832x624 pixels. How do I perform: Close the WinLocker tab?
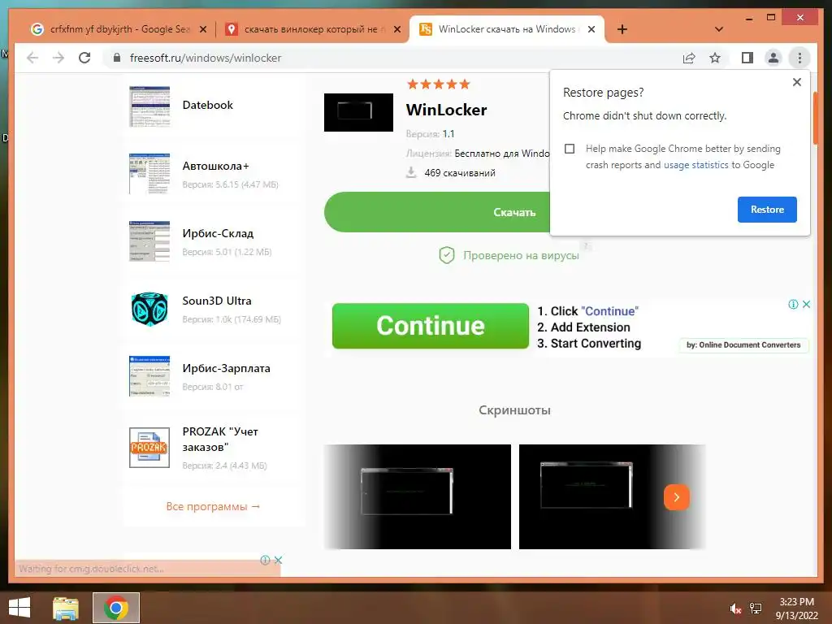click(x=591, y=29)
